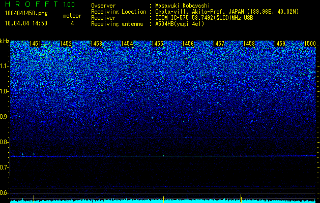Click the 1500 time marker label
320x203 pixels.
click(x=310, y=44)
